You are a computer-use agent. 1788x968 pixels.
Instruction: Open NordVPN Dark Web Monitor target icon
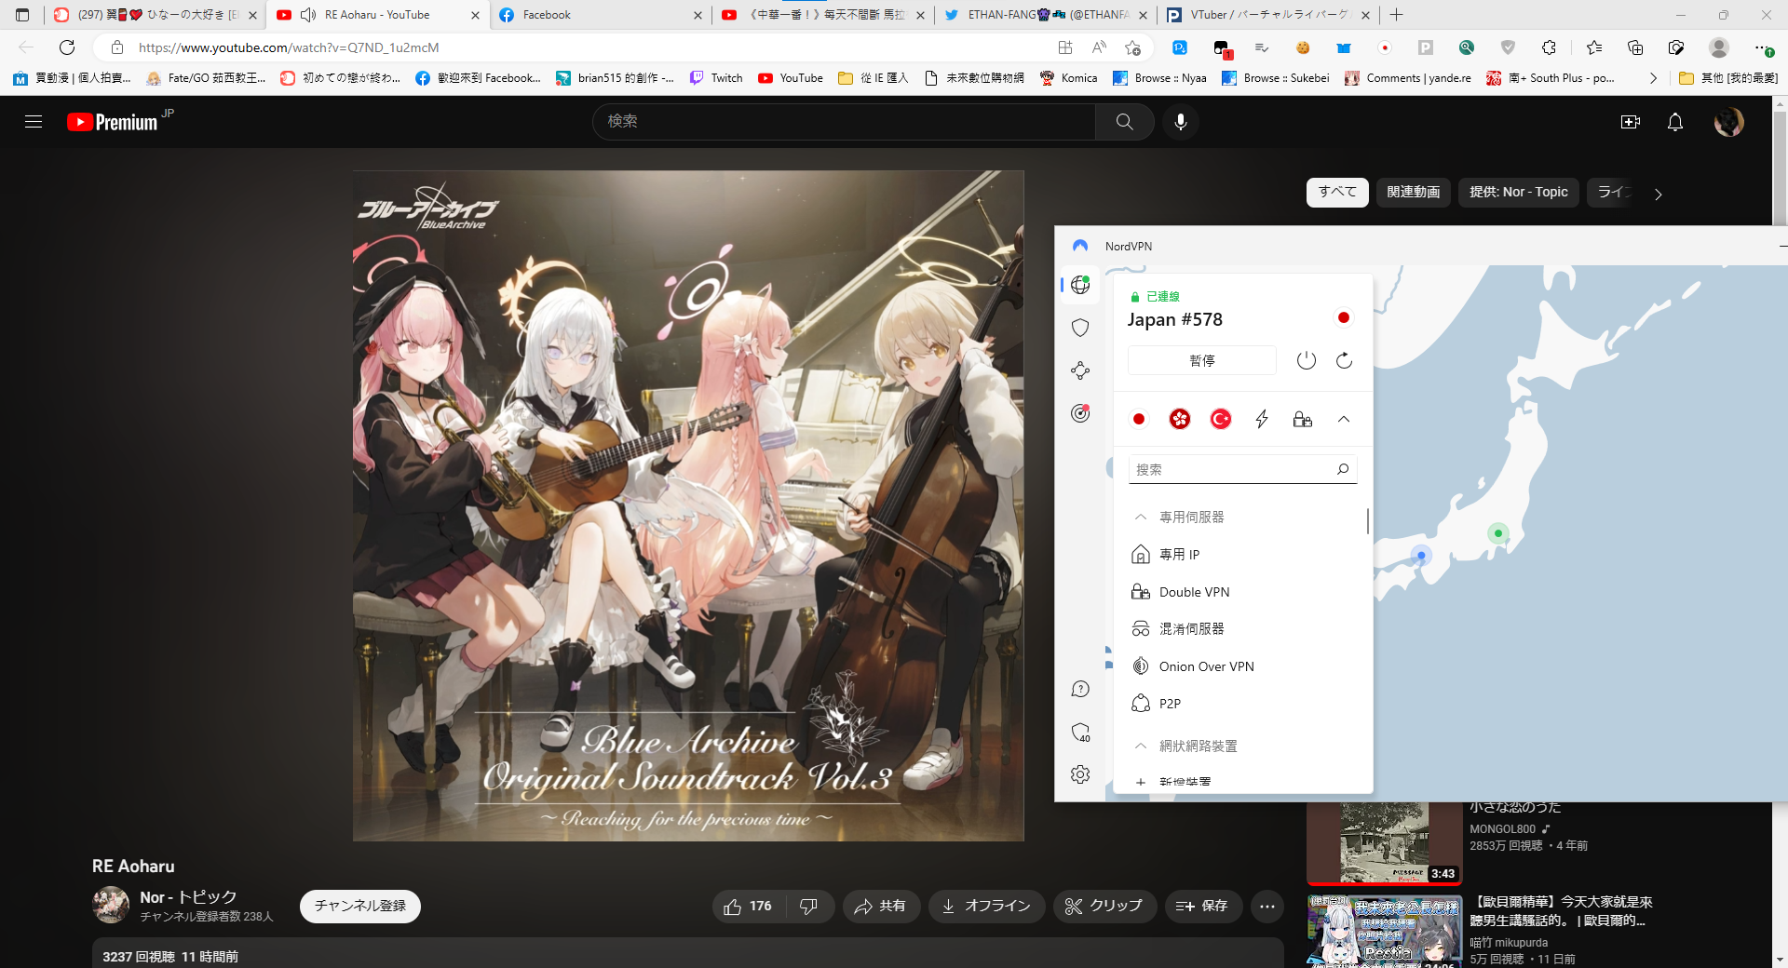pyautogui.click(x=1080, y=413)
